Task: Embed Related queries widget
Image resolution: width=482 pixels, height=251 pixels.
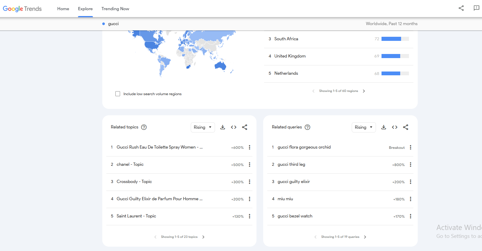Action: (x=395, y=127)
